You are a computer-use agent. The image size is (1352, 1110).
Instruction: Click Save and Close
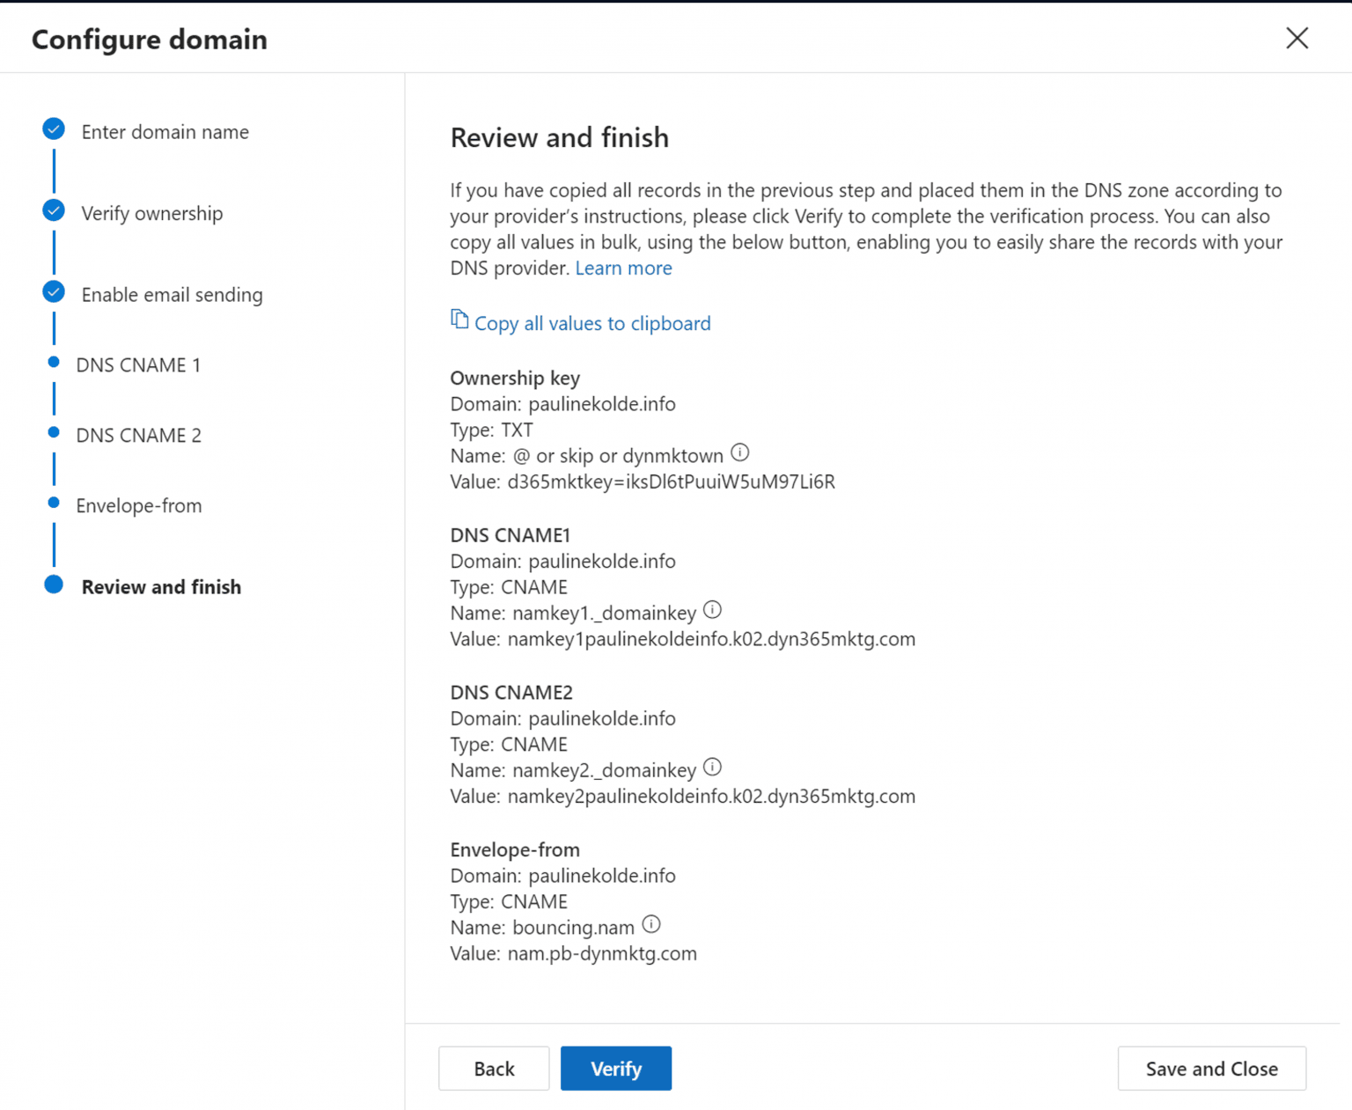coord(1211,1068)
